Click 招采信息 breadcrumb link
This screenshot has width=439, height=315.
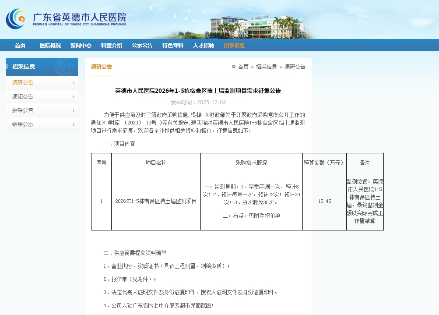(x=267, y=67)
